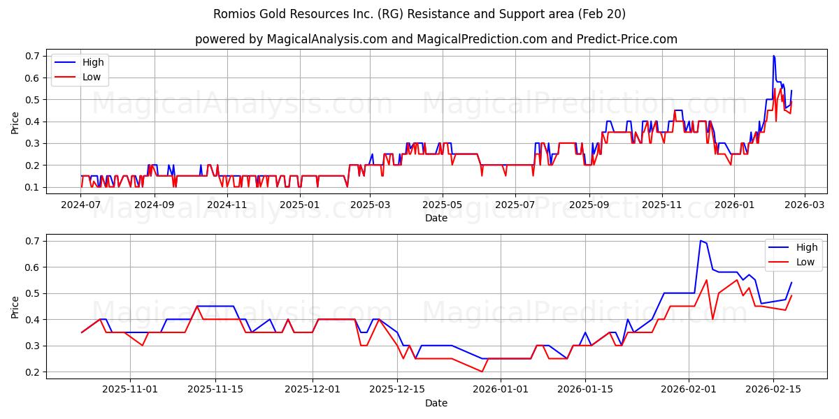Click the '2025-11-15' tick on bottom chart
Viewport: 839px width, 419px height.
point(215,390)
